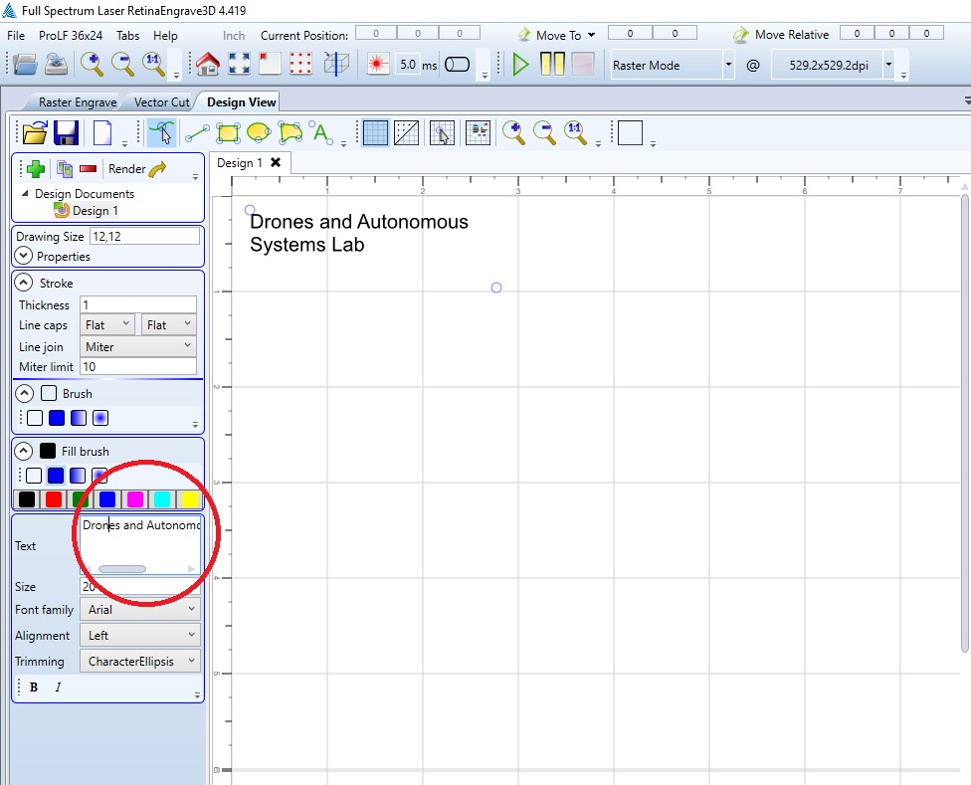Click the Drawing Size input field
Viewport: 971px width, 785px height.
[145, 237]
